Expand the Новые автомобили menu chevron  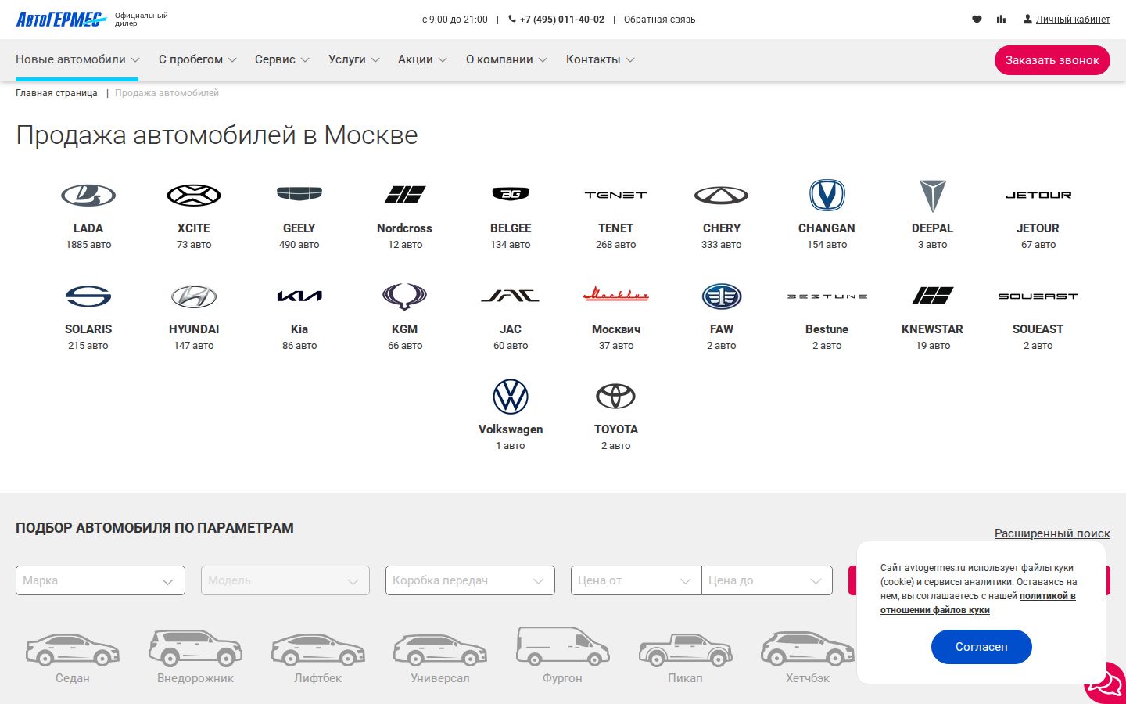pyautogui.click(x=135, y=59)
